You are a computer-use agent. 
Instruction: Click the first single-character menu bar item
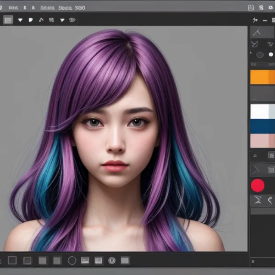[25, 8]
